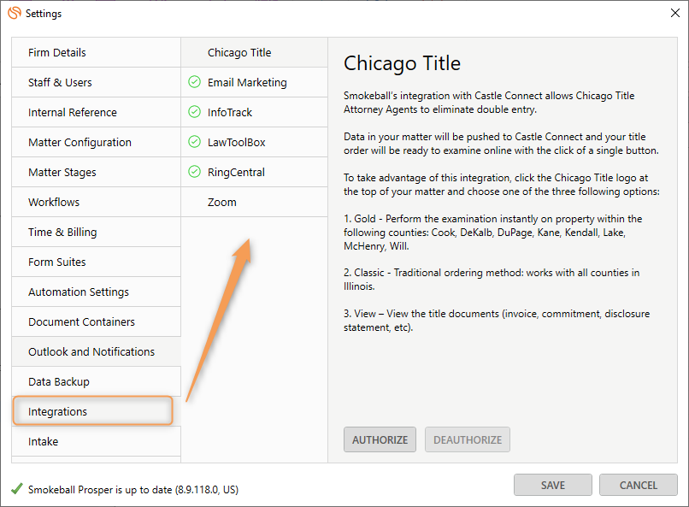Click the green up-to-date checkmark icon
Screen dimensions: 689x507
[17, 488]
